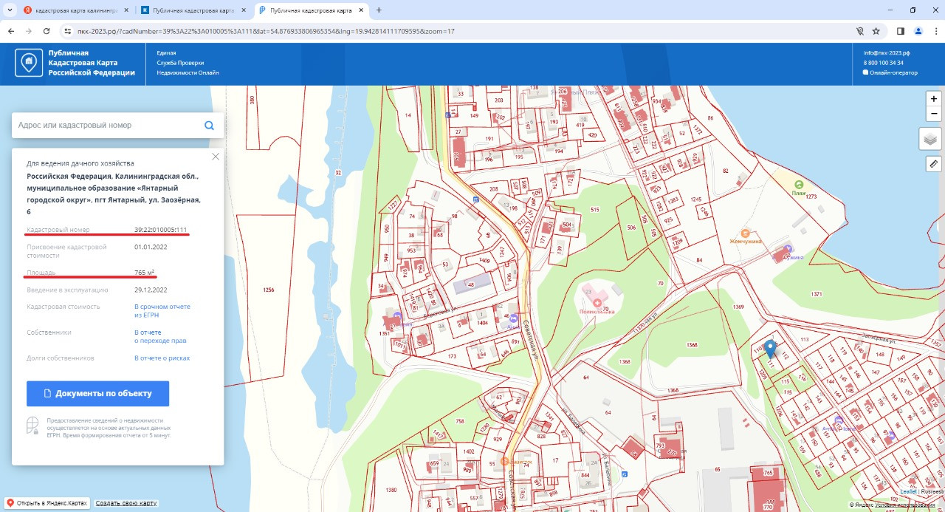
Task: Click the search magnifier icon
Action: (209, 126)
